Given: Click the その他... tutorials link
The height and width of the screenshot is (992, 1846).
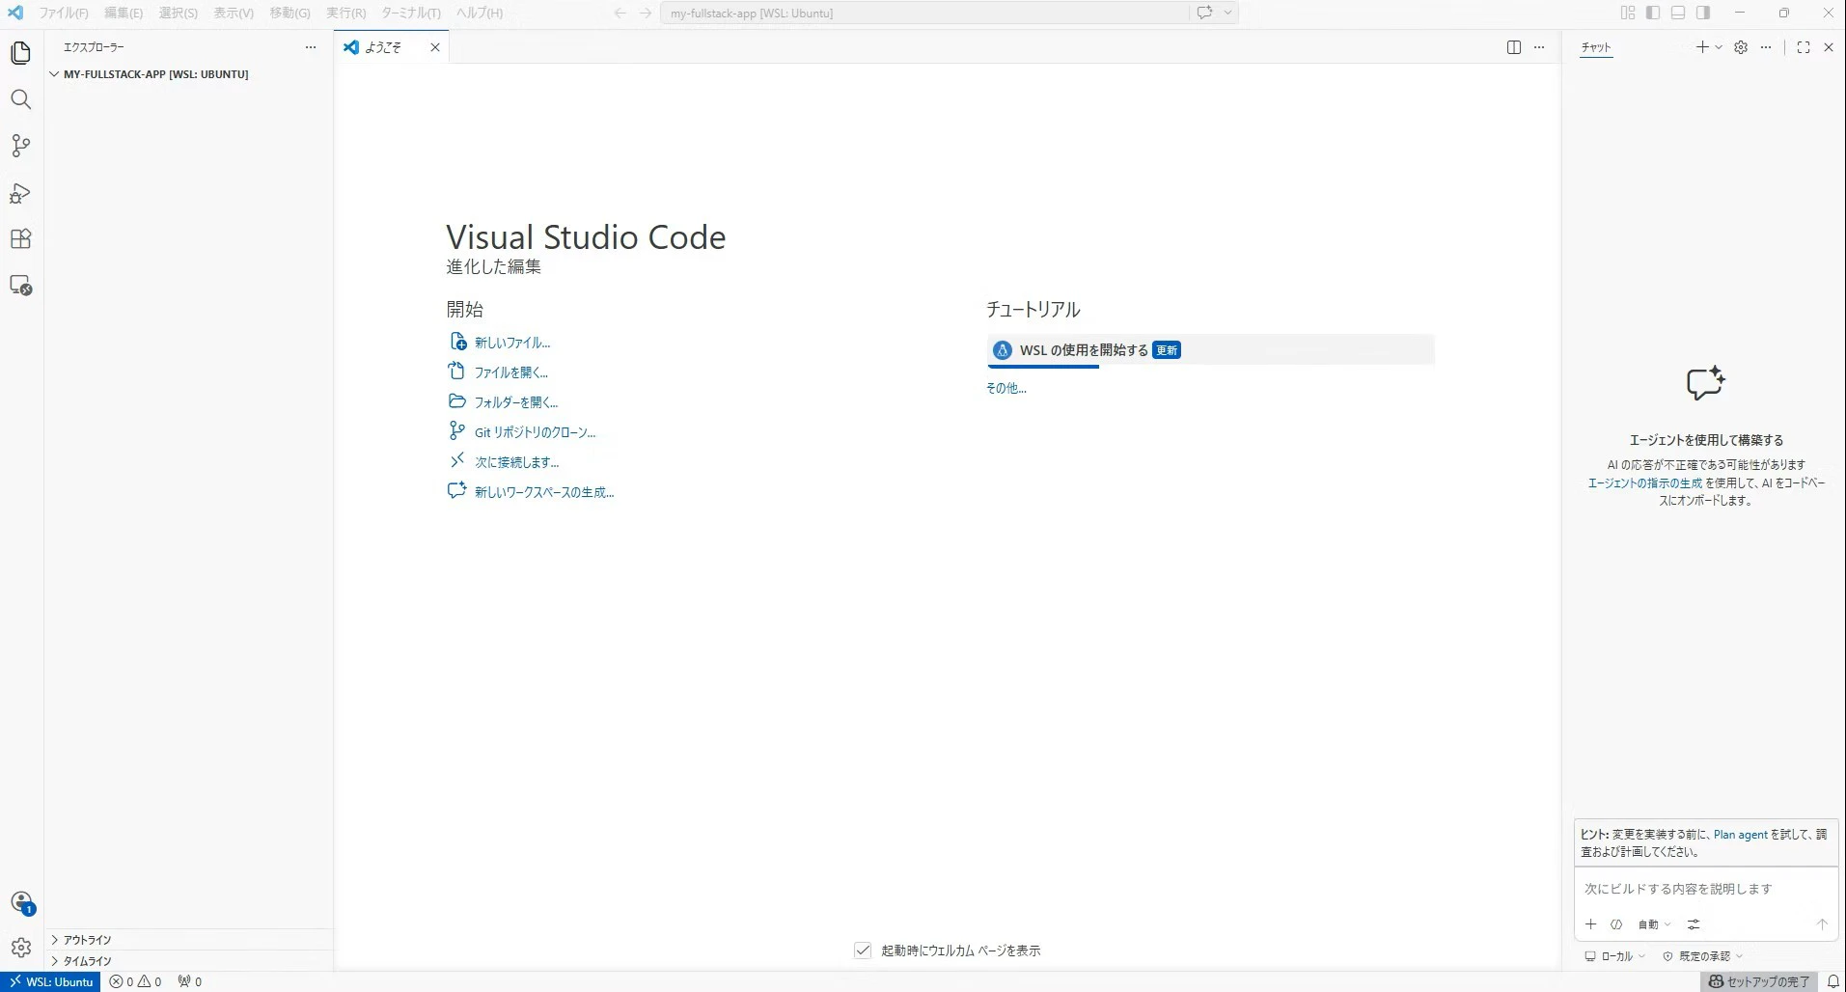Looking at the screenshot, I should coord(1006,388).
